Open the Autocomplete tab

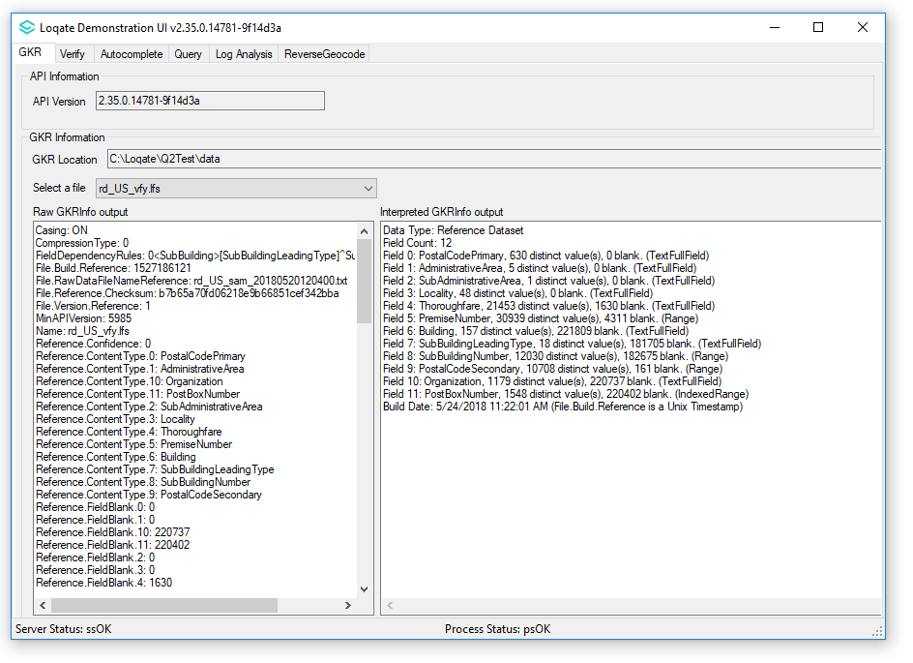tap(132, 54)
